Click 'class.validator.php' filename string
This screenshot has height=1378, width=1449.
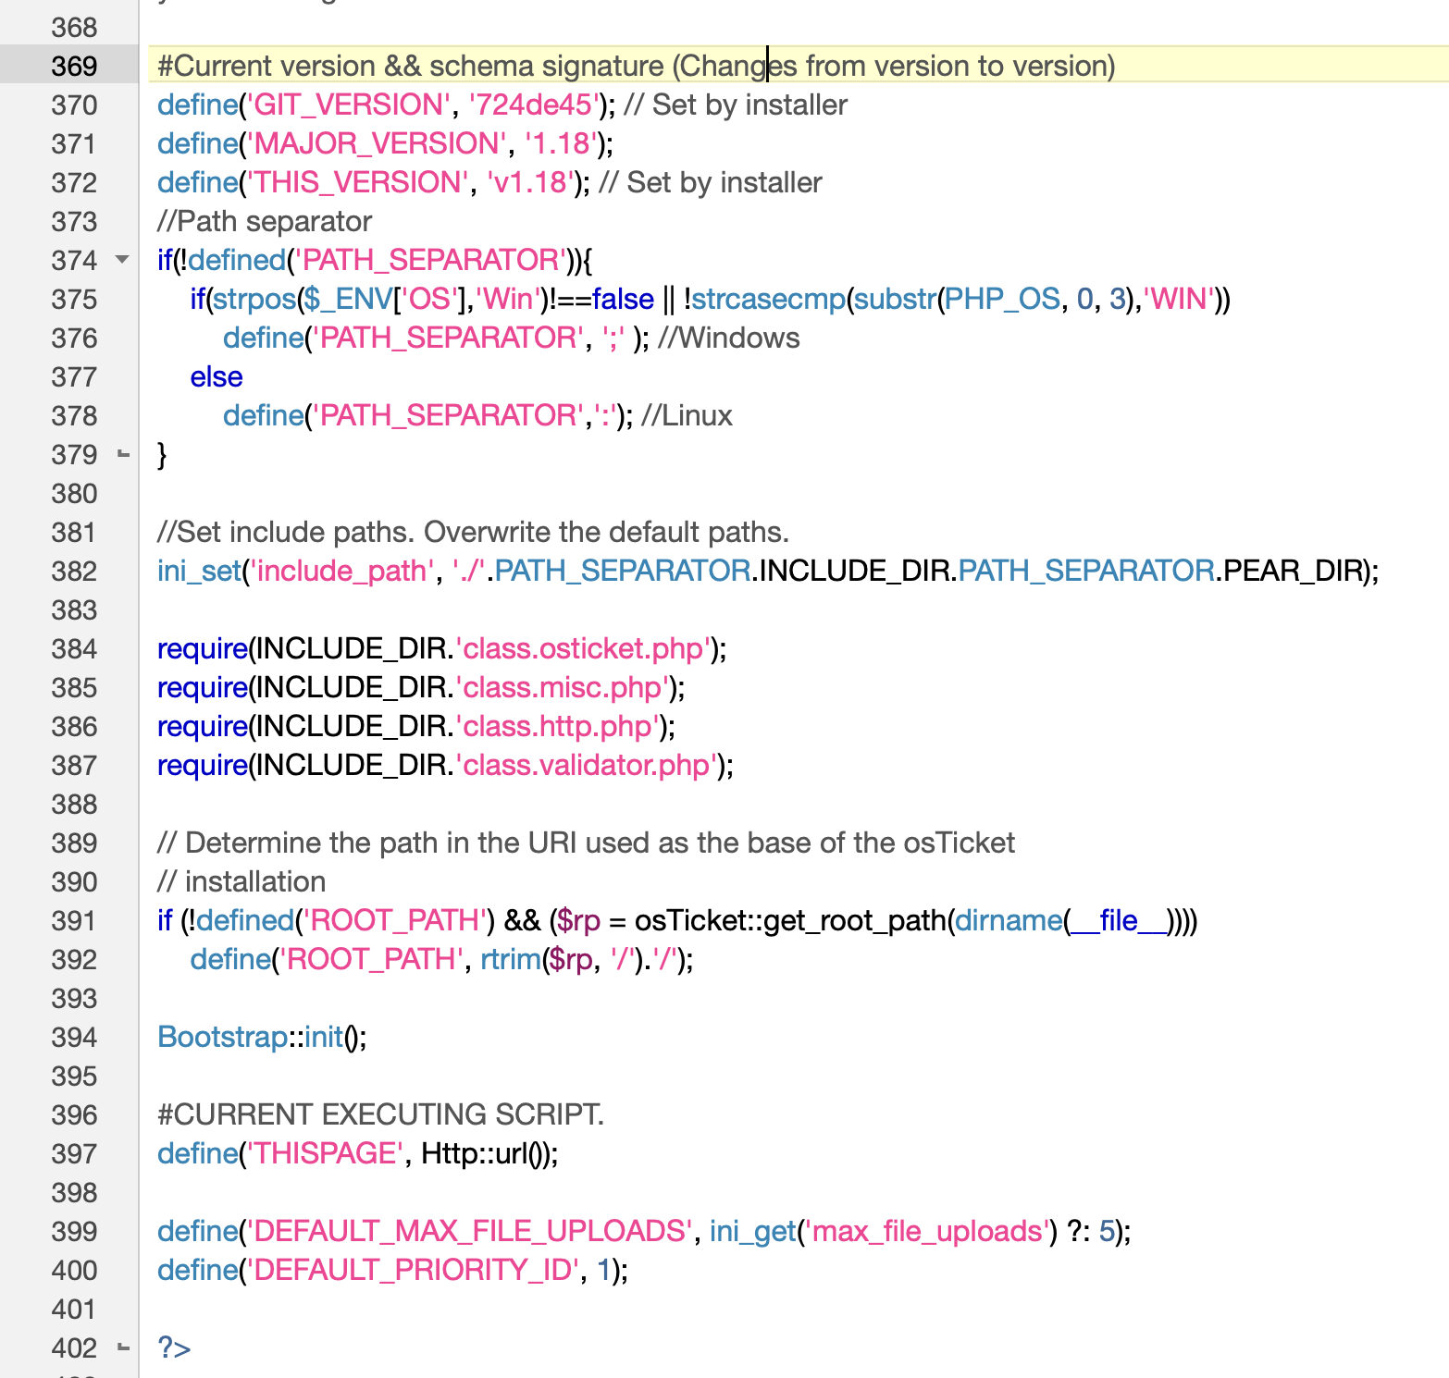pyautogui.click(x=587, y=765)
